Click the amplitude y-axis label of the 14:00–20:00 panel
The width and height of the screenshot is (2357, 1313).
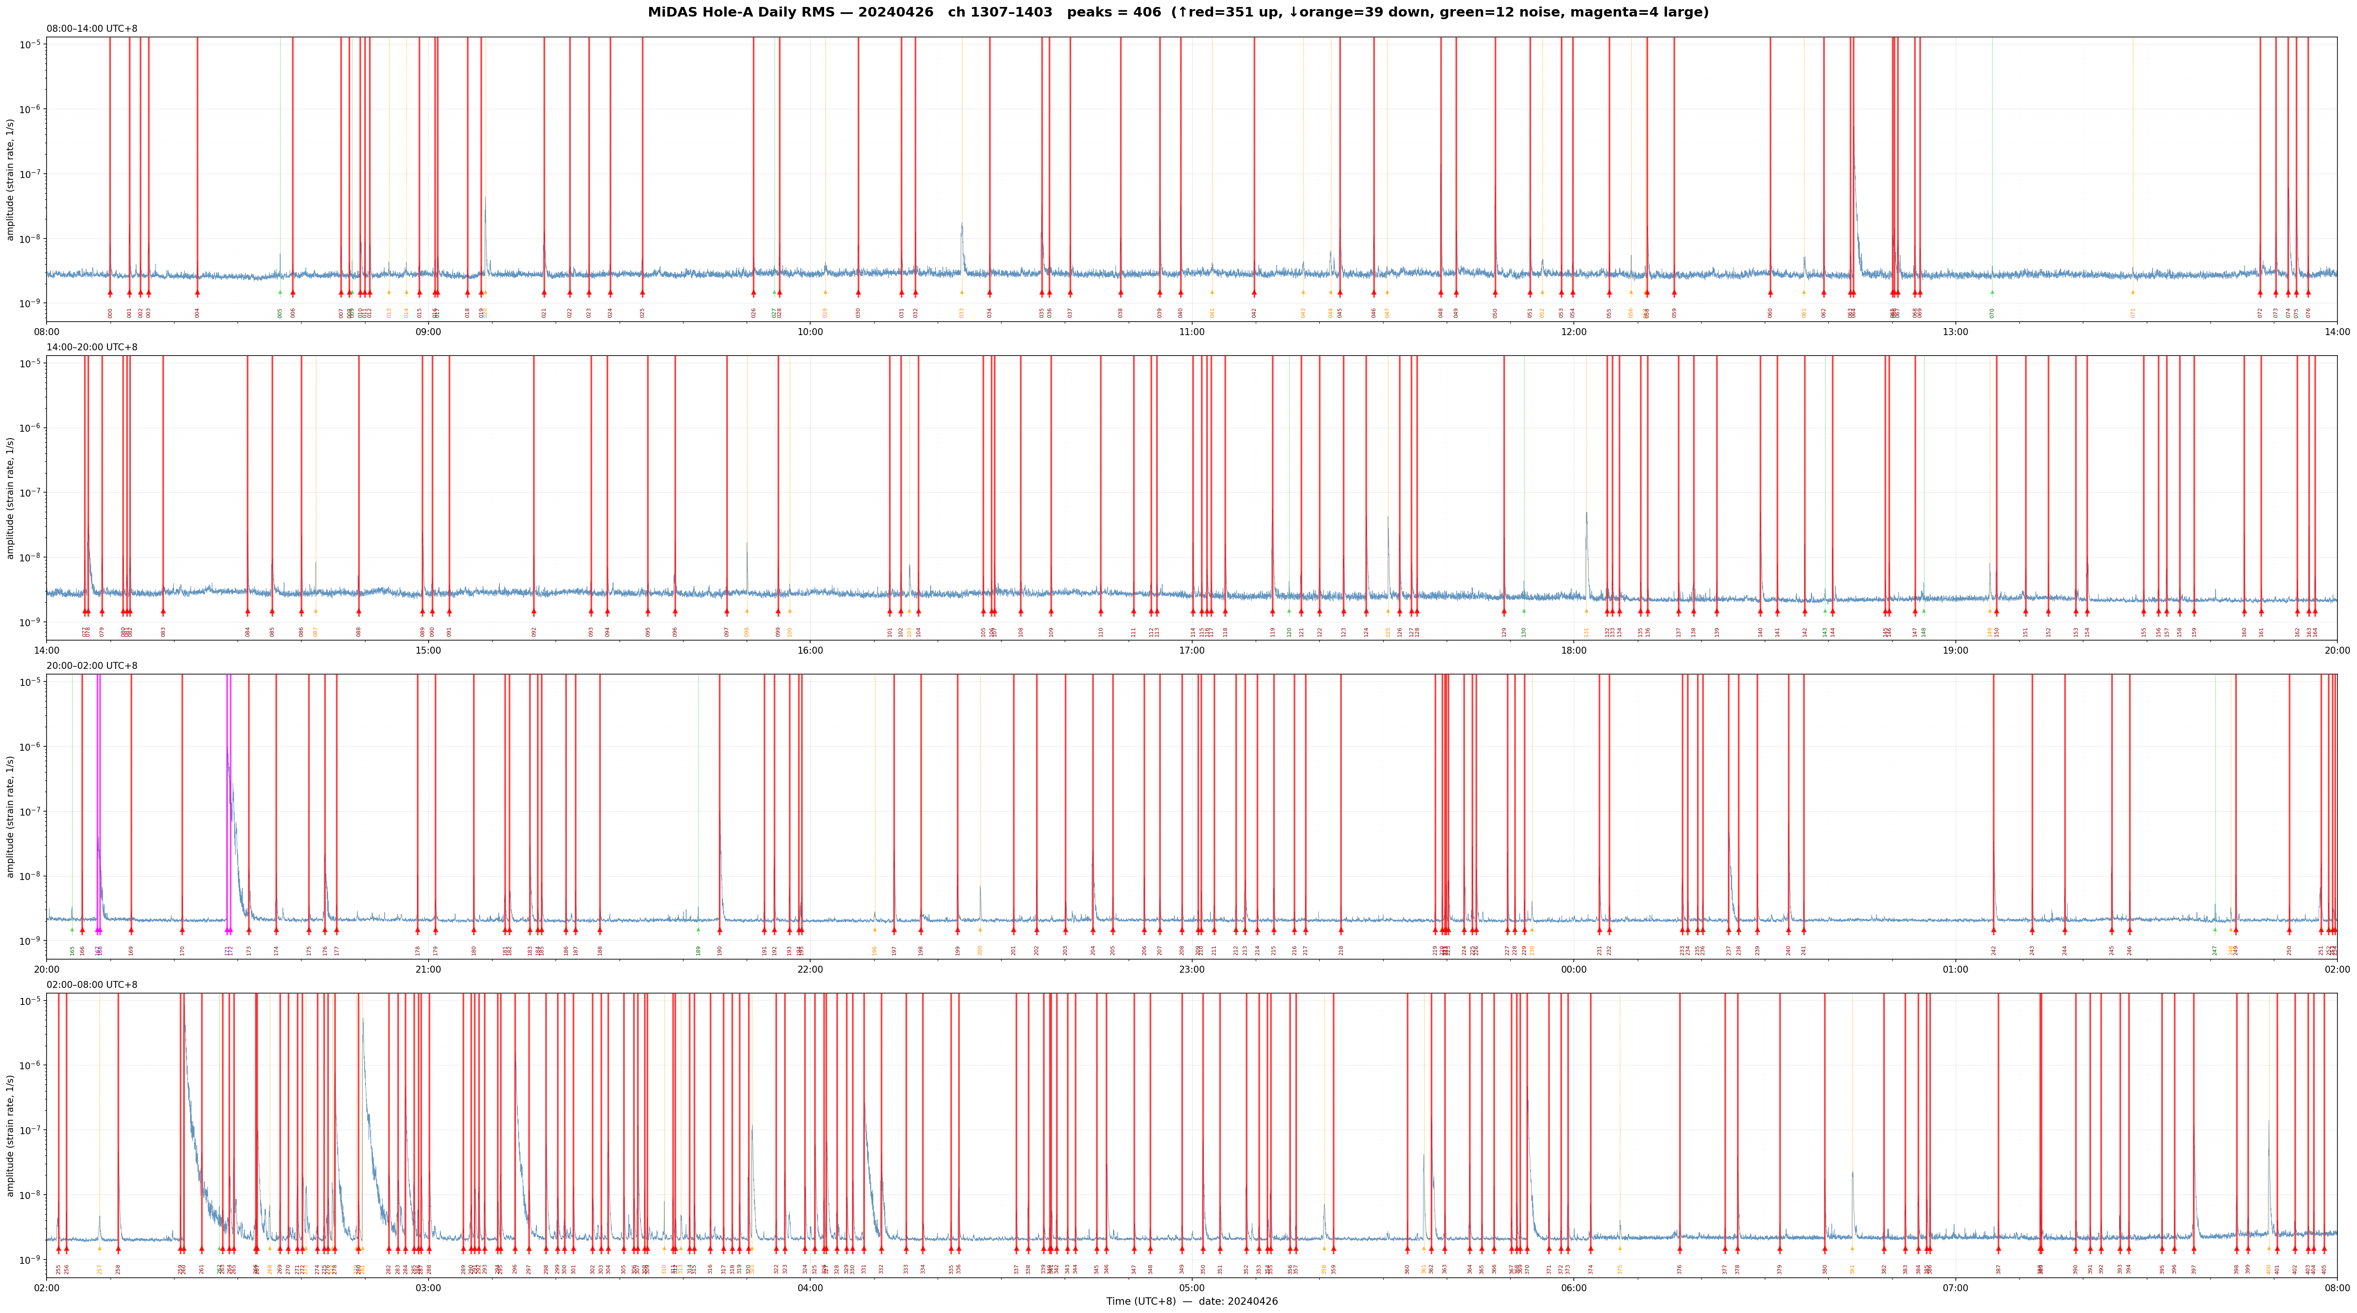[x=11, y=498]
